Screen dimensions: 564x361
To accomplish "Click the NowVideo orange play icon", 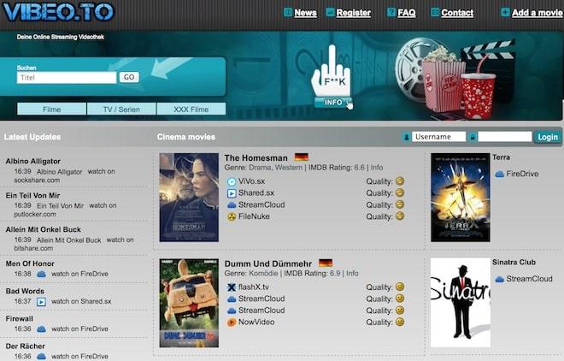I will (231, 323).
